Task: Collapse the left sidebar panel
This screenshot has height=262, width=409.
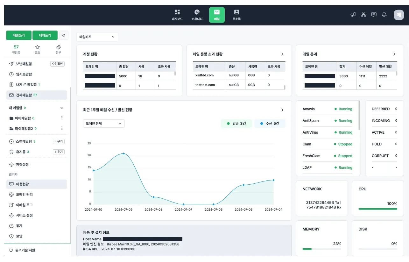Action: 64,35
